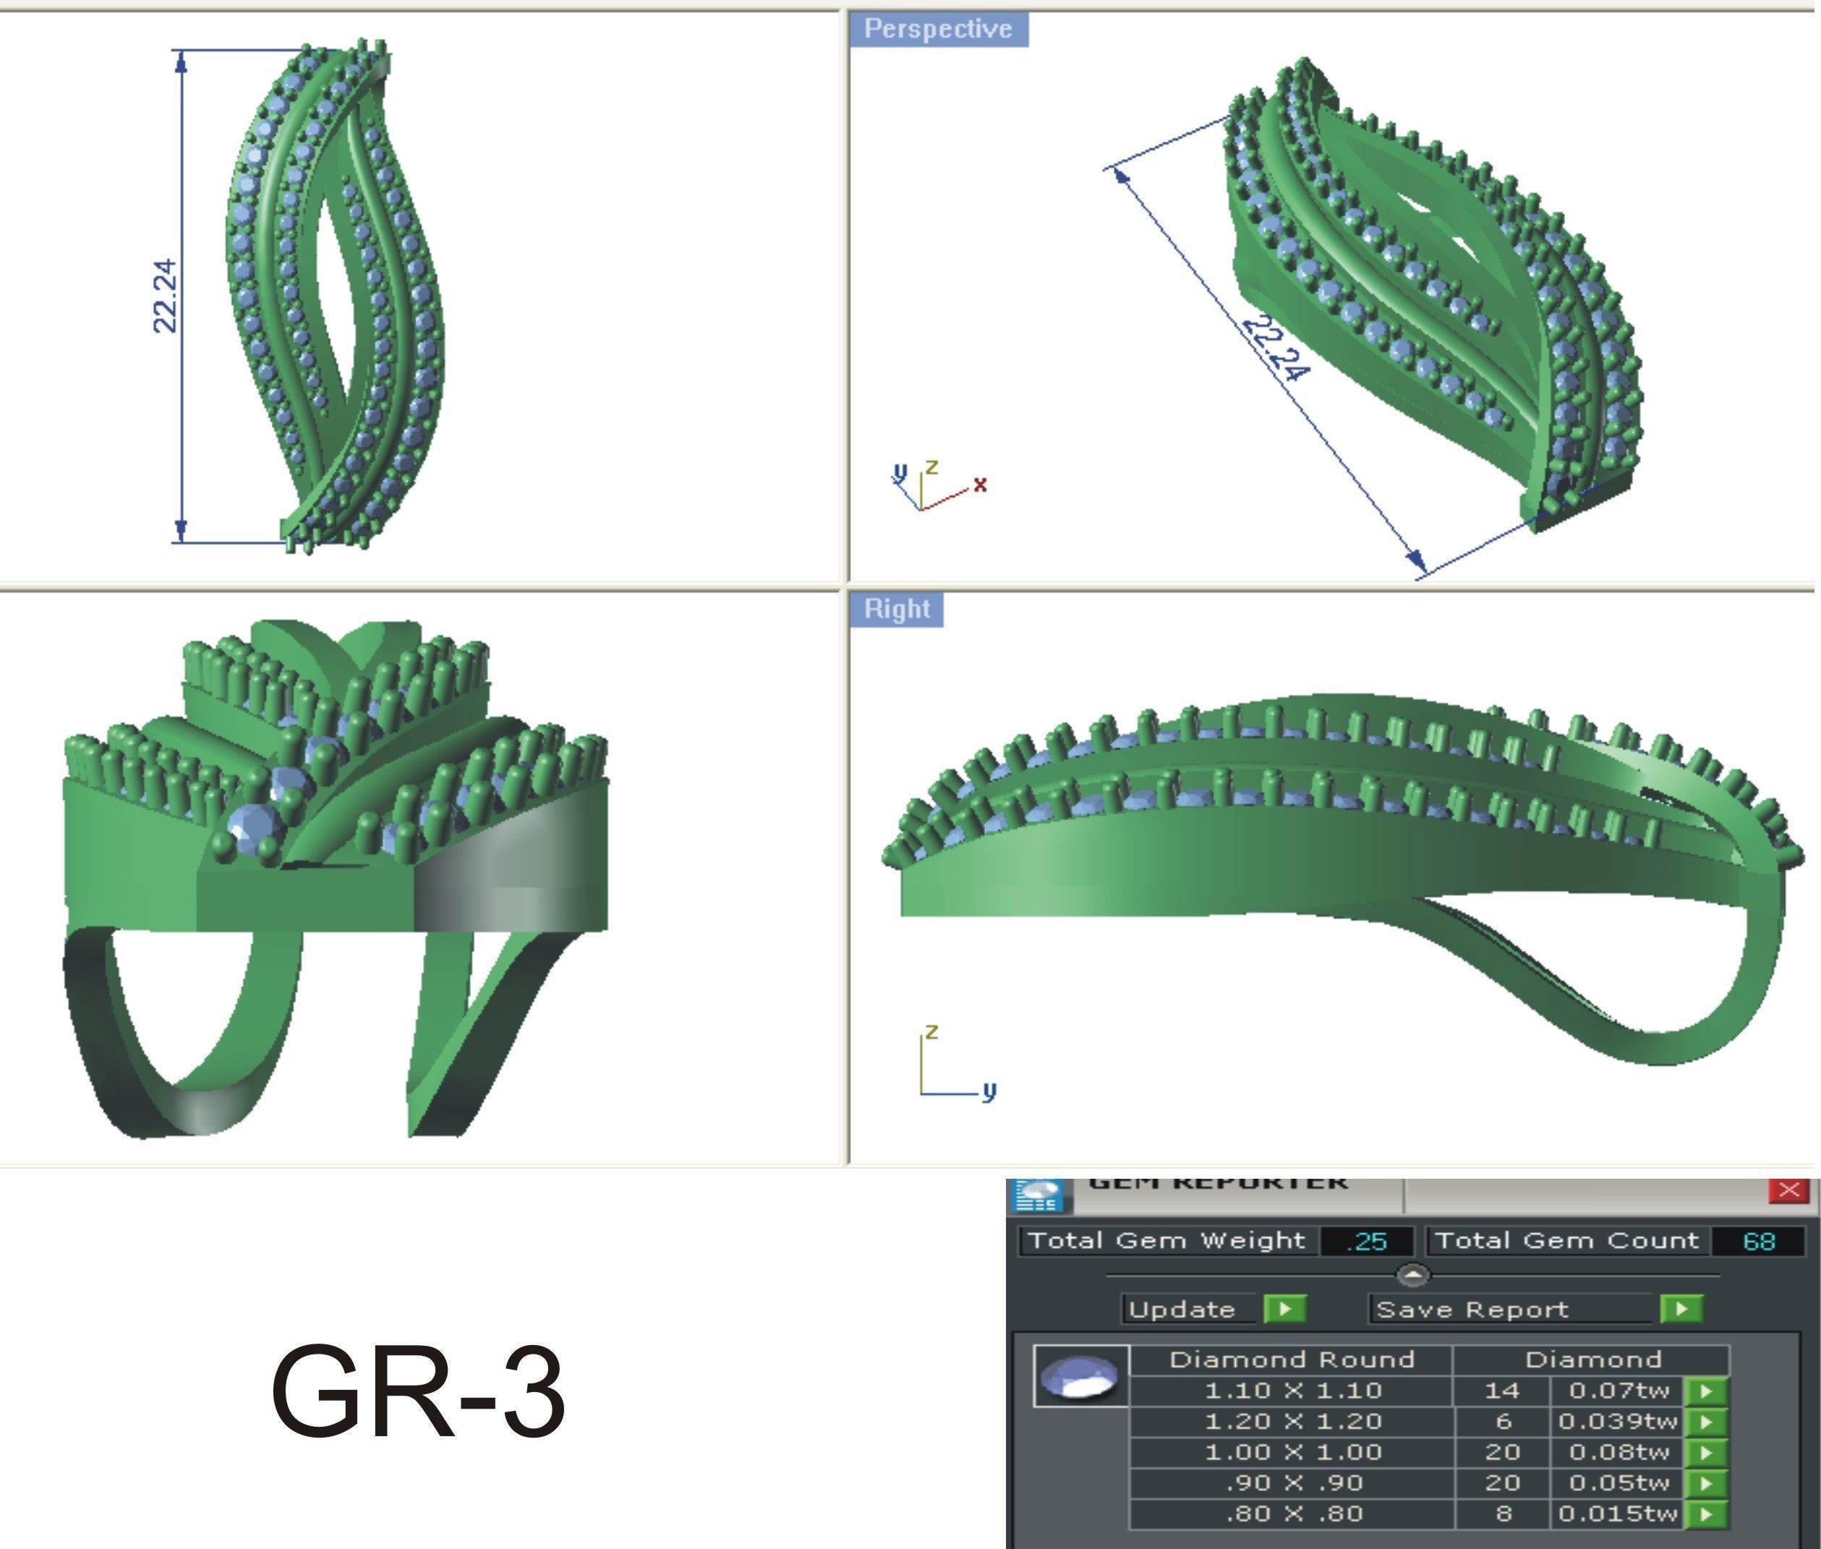Click 22.24 dimension label in top-left viewport
Viewport: 1821px width, 1549px height.
click(x=165, y=296)
